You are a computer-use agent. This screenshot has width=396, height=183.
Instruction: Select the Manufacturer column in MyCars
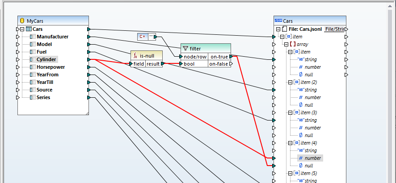tap(52, 37)
